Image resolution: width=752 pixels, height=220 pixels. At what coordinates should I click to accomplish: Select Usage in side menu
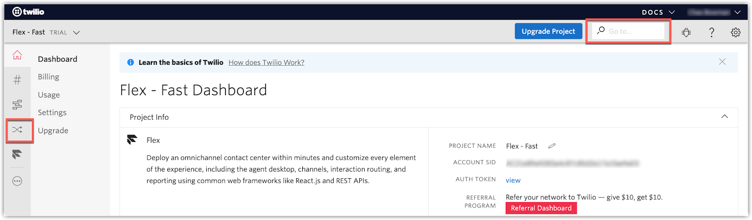49,95
